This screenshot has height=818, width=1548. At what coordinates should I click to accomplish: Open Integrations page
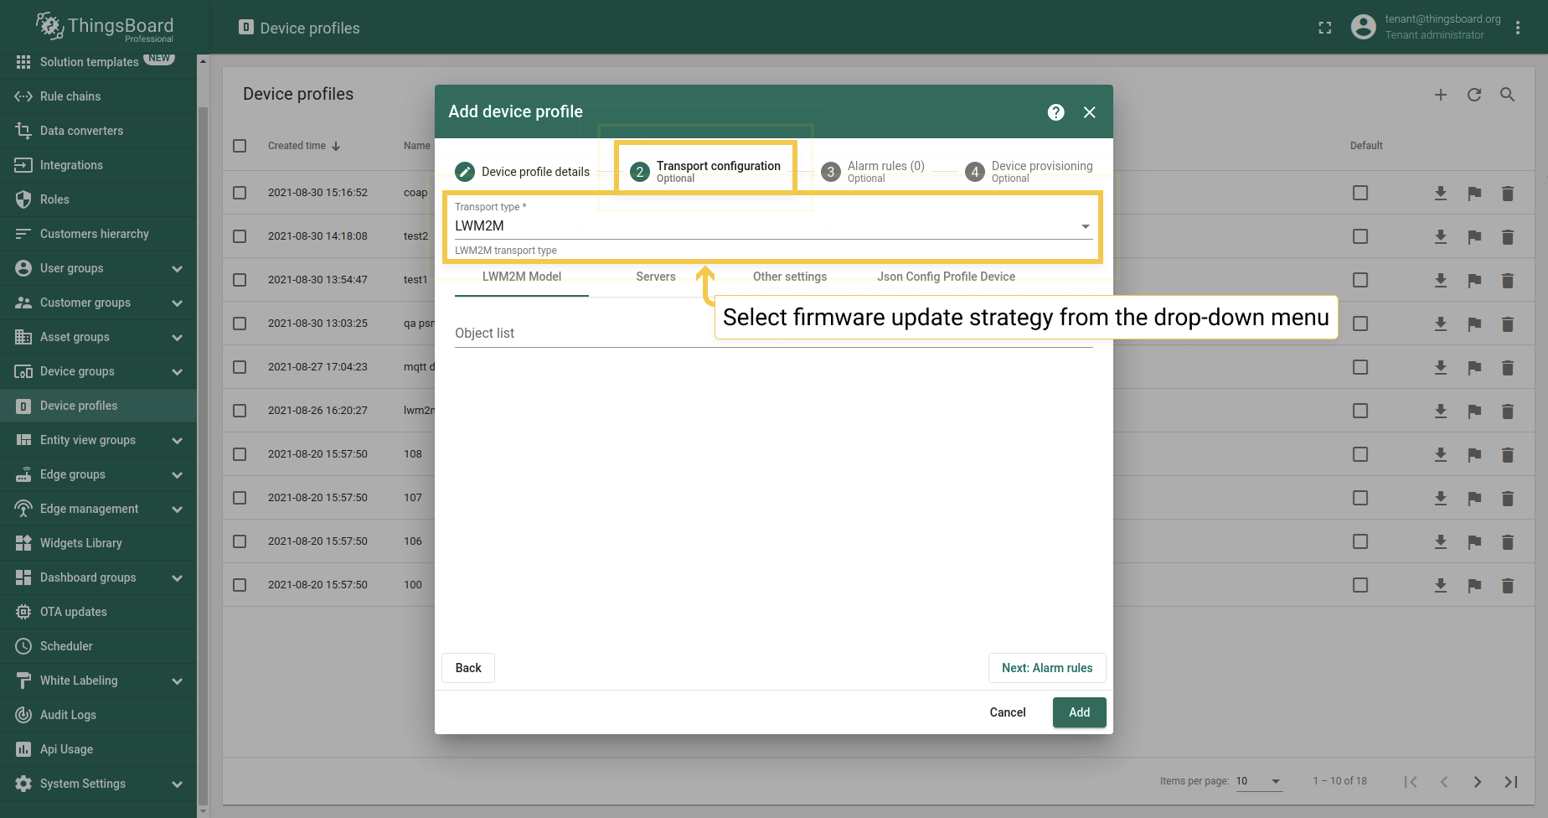point(98,165)
